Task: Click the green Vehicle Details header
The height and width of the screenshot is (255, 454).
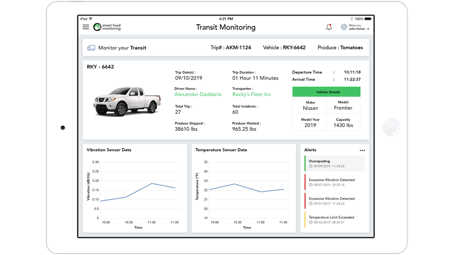Action: (x=326, y=92)
